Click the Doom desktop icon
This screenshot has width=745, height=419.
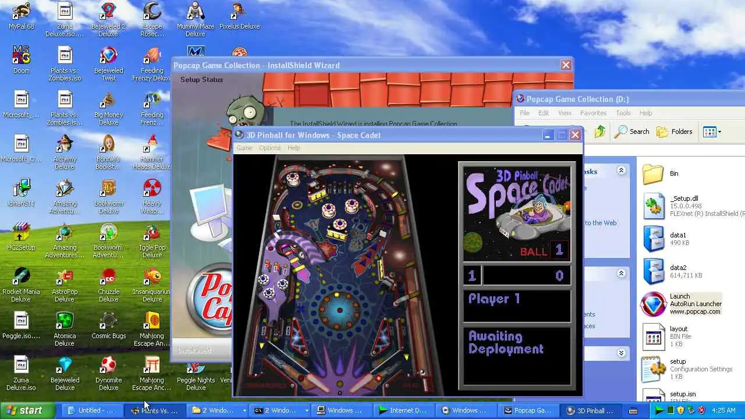pyautogui.click(x=21, y=60)
